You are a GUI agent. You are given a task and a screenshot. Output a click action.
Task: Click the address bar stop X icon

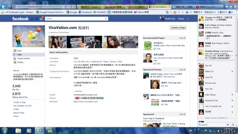click(x=74, y=7)
